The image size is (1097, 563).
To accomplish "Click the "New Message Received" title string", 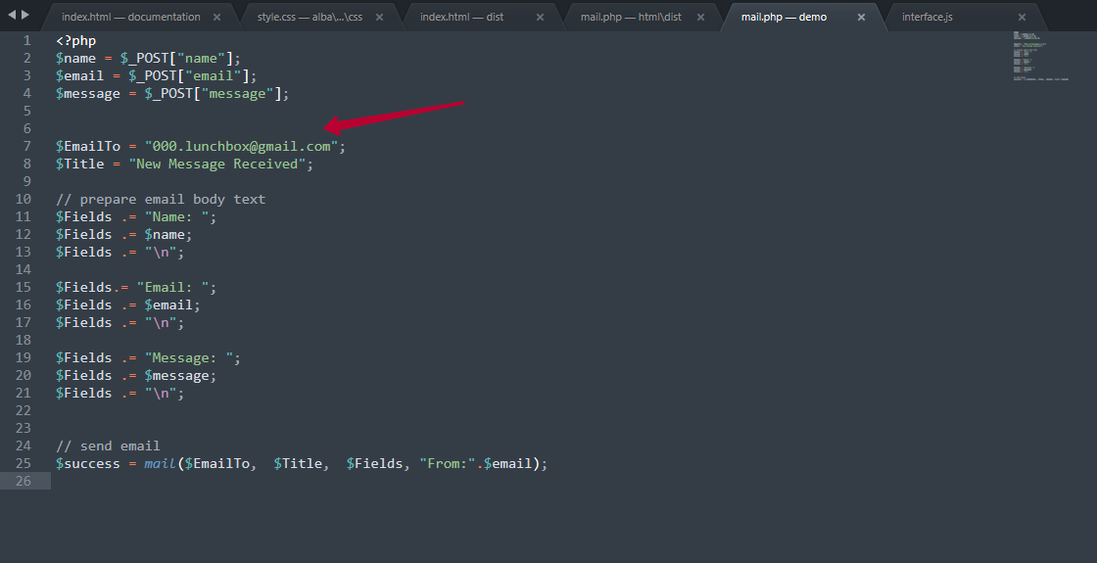I will [217, 164].
